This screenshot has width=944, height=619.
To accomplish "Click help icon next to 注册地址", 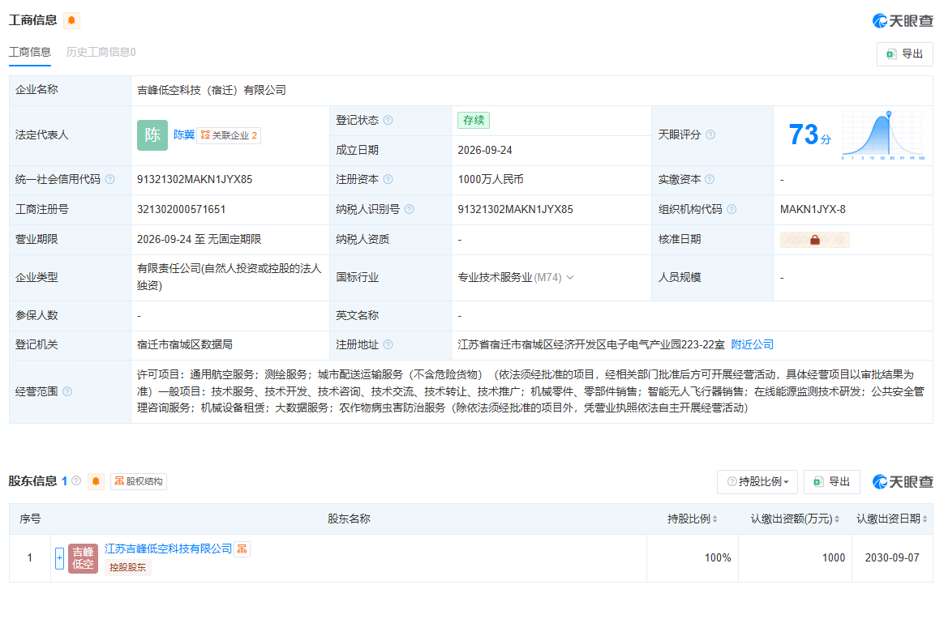I will pos(388,344).
